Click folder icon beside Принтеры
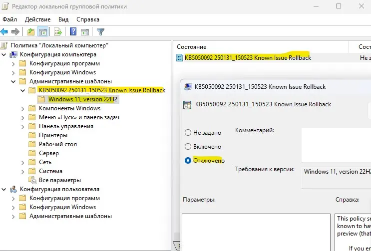 click(31, 135)
